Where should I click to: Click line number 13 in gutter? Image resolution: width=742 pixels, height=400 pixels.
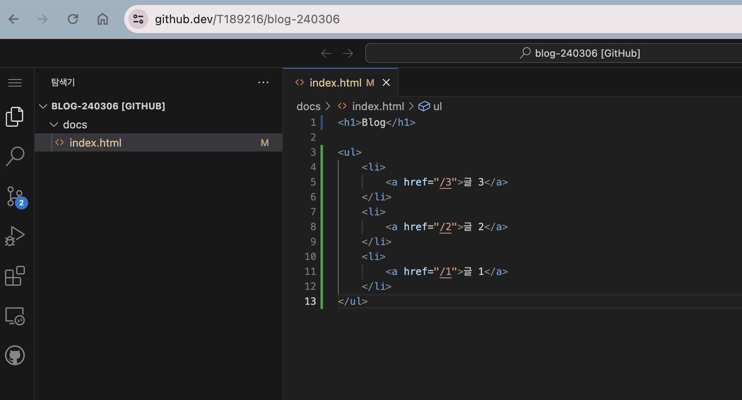(x=310, y=301)
